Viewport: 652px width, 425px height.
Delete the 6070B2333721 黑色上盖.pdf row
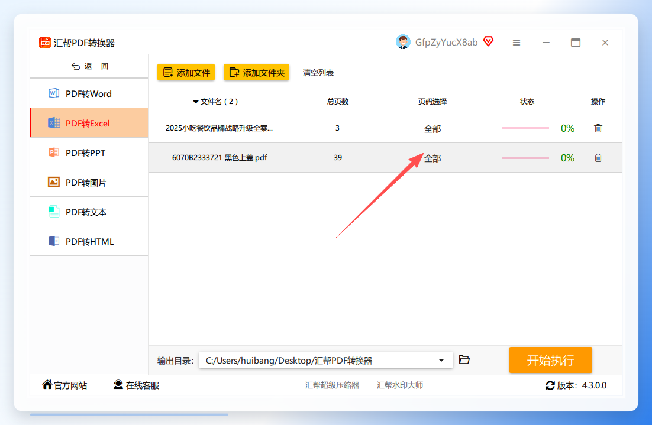(x=598, y=157)
